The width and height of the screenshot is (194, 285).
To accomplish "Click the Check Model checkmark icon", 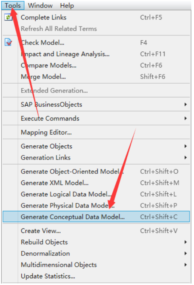I will pos(8,42).
